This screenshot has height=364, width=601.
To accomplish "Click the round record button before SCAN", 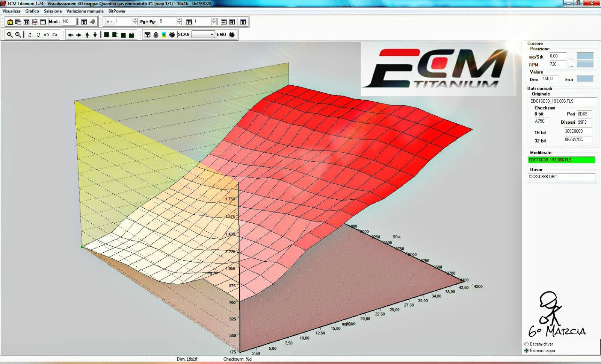I will [x=172, y=35].
